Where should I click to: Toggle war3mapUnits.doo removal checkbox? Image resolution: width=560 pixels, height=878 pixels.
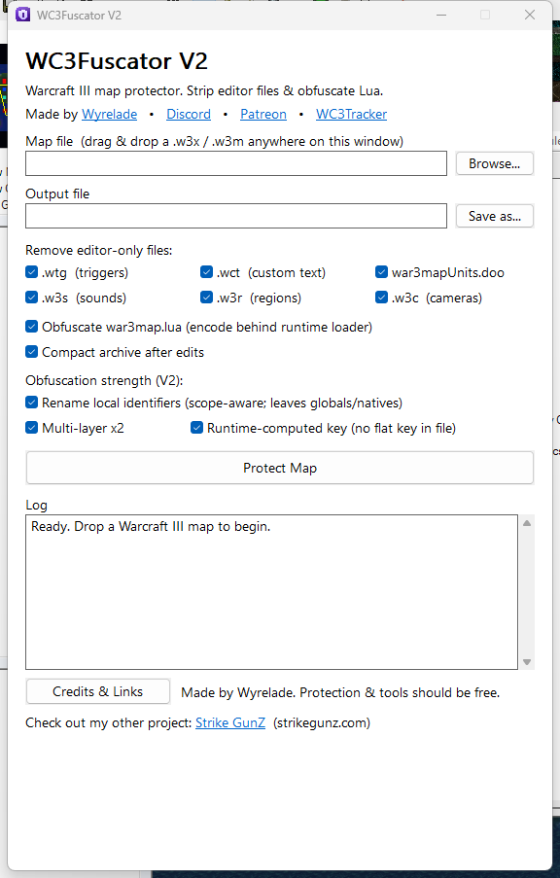click(x=381, y=272)
